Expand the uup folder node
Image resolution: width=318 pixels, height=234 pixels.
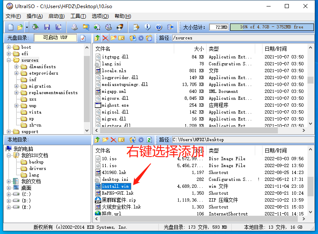[17, 106]
